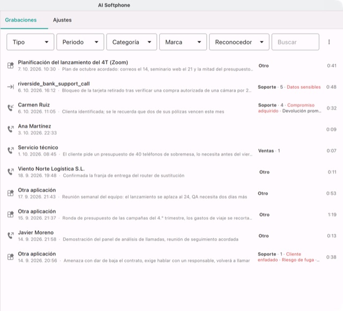Click date '3. 10. 2026. 22:33'
343x311 pixels.
coord(37,133)
